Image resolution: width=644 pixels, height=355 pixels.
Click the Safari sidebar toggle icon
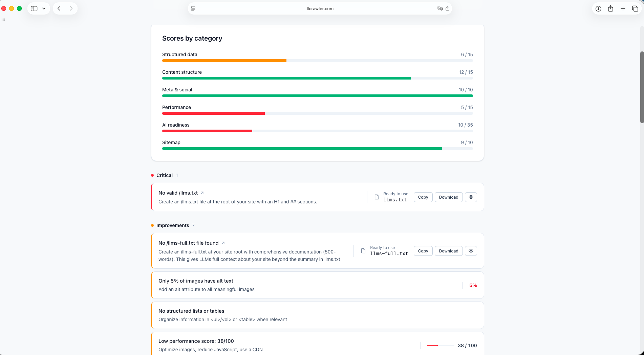[34, 8]
